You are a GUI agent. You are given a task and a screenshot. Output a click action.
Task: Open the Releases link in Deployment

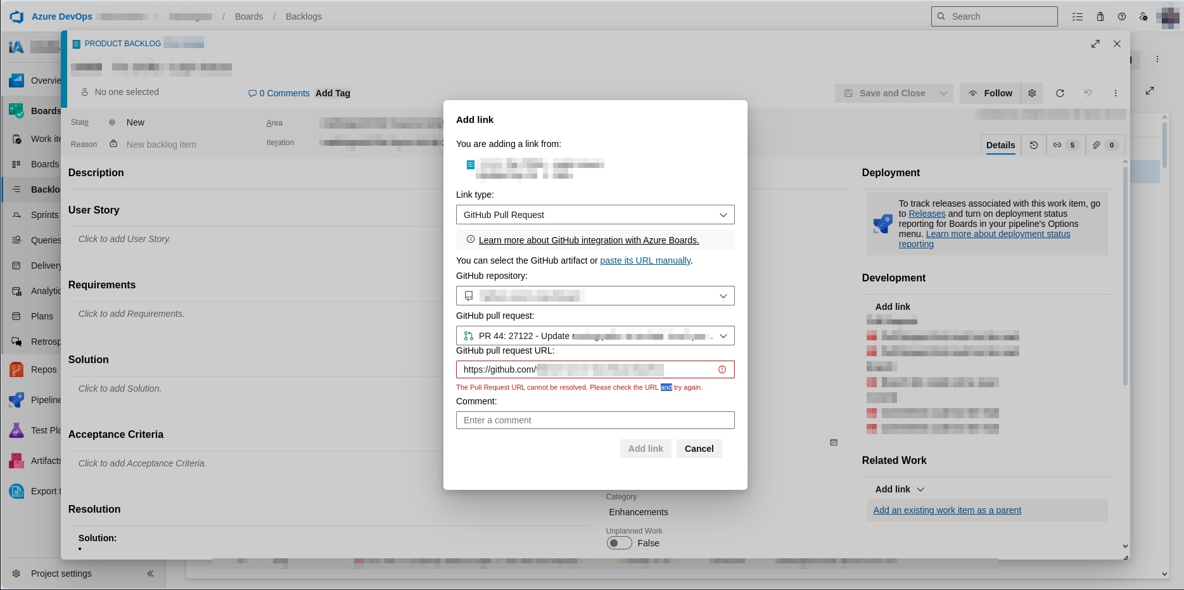[x=927, y=214]
